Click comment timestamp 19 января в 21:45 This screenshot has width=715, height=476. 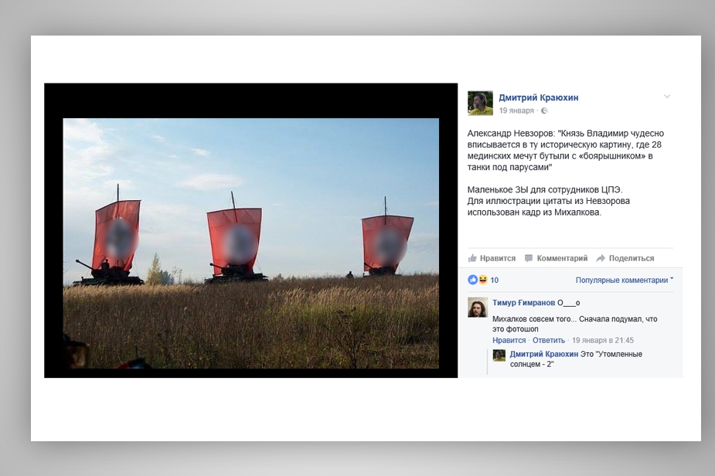[x=603, y=340]
